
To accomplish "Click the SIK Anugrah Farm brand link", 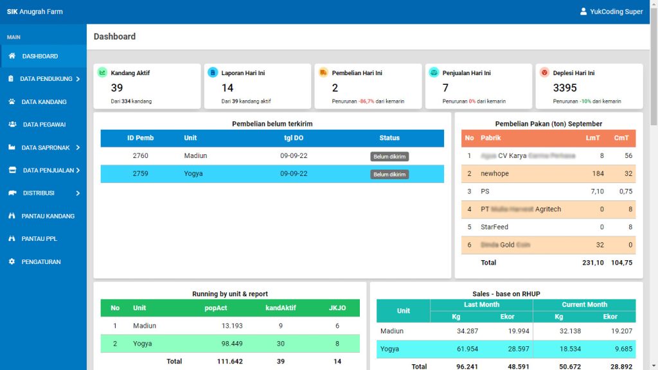I will coord(35,12).
